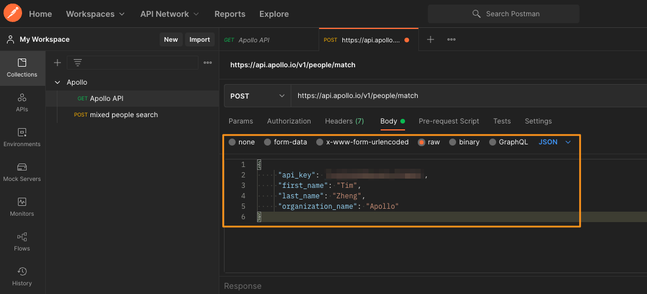This screenshot has width=647, height=294.
Task: Click line number 6 in the editor
Action: pos(243,216)
